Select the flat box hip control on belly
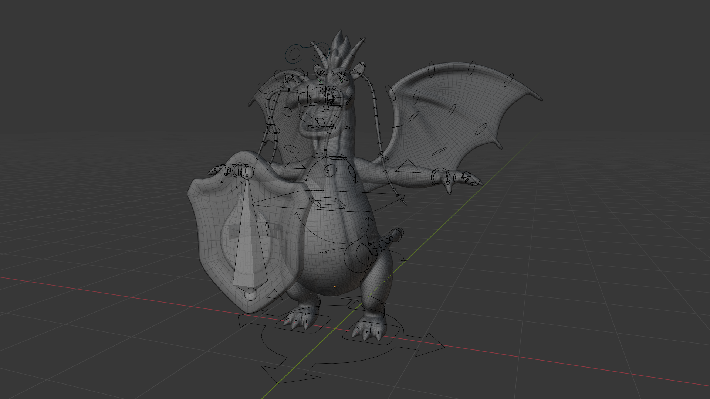This screenshot has height=399, width=710. point(327,203)
